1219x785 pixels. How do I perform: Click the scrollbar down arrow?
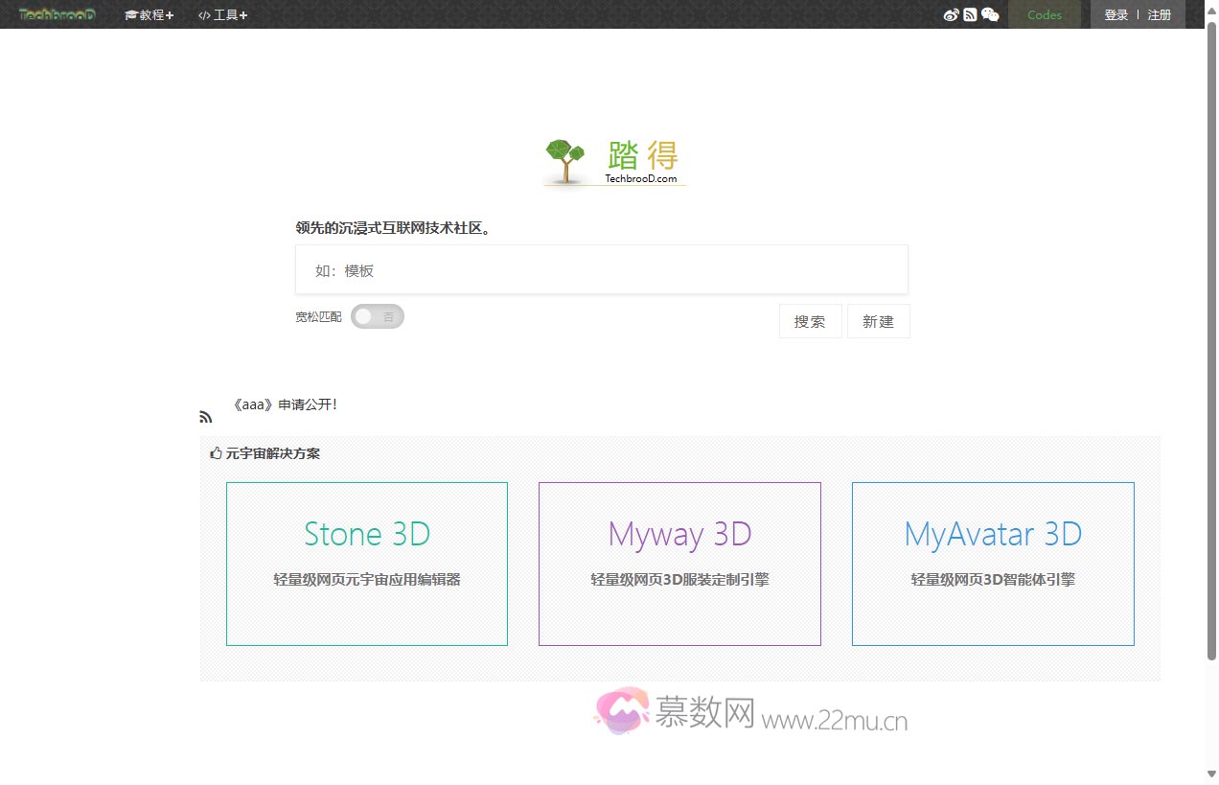[x=1211, y=773]
